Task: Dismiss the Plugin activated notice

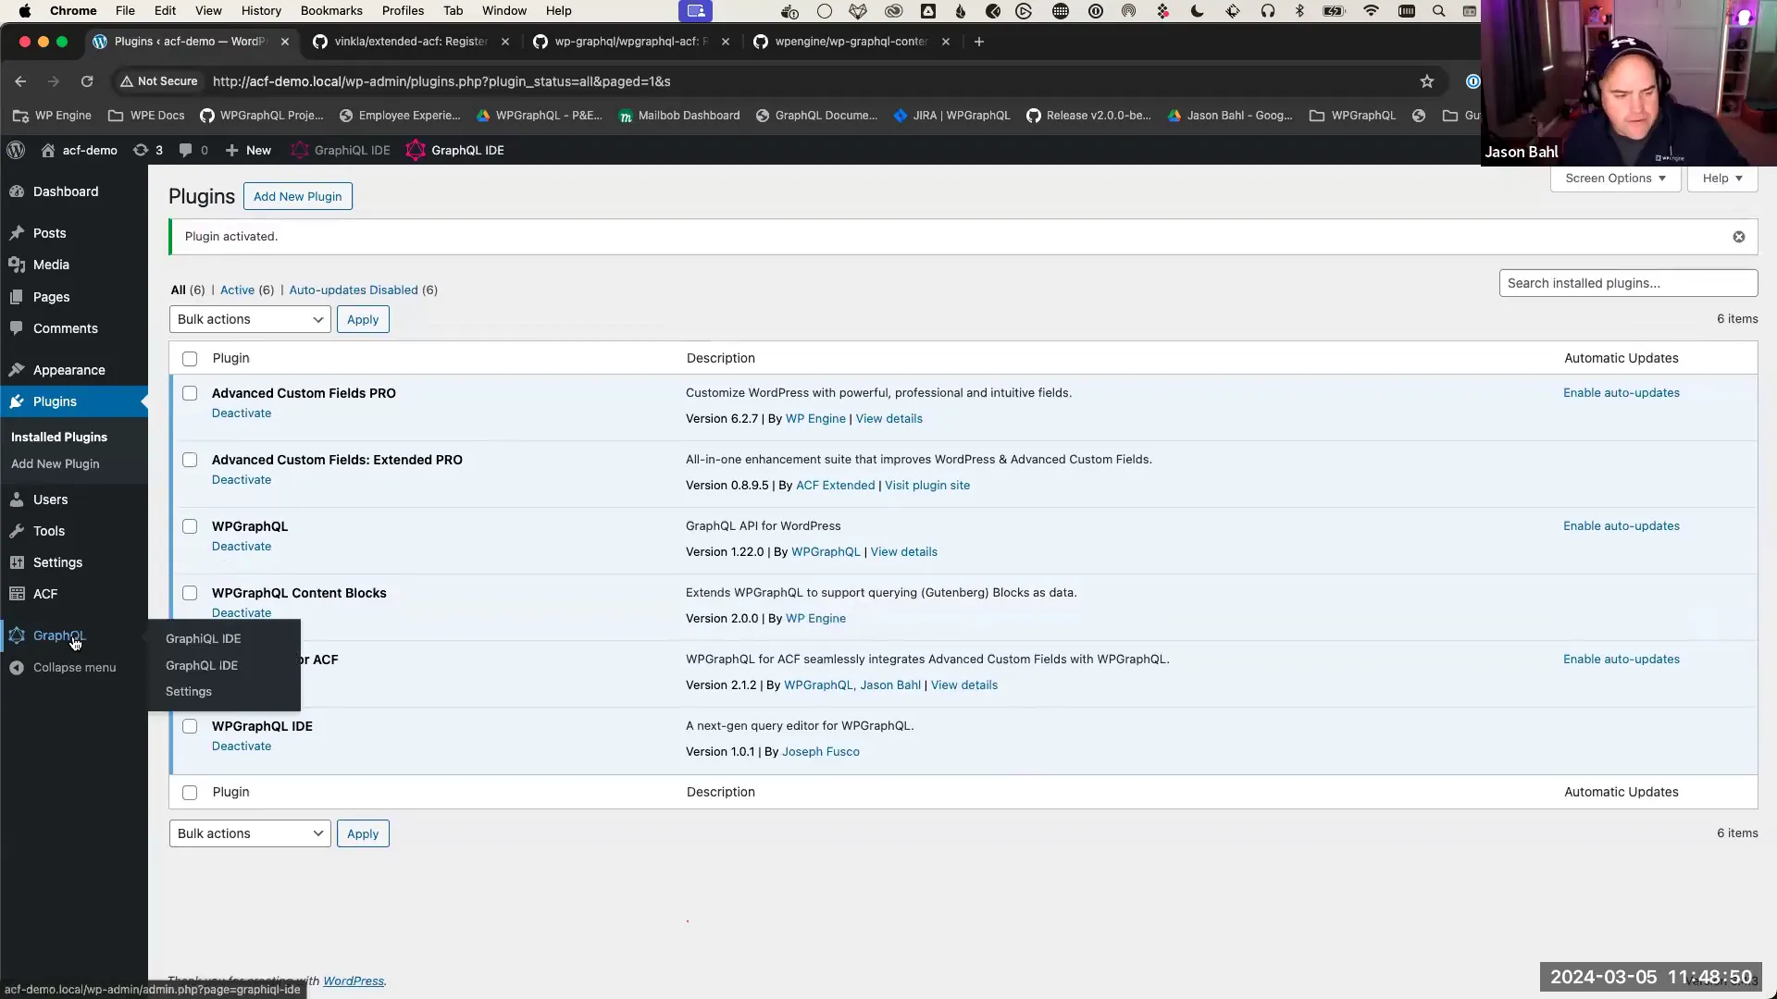Action: click(x=1739, y=237)
